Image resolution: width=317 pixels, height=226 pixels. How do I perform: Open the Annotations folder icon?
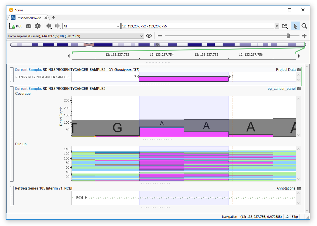pos(299,188)
